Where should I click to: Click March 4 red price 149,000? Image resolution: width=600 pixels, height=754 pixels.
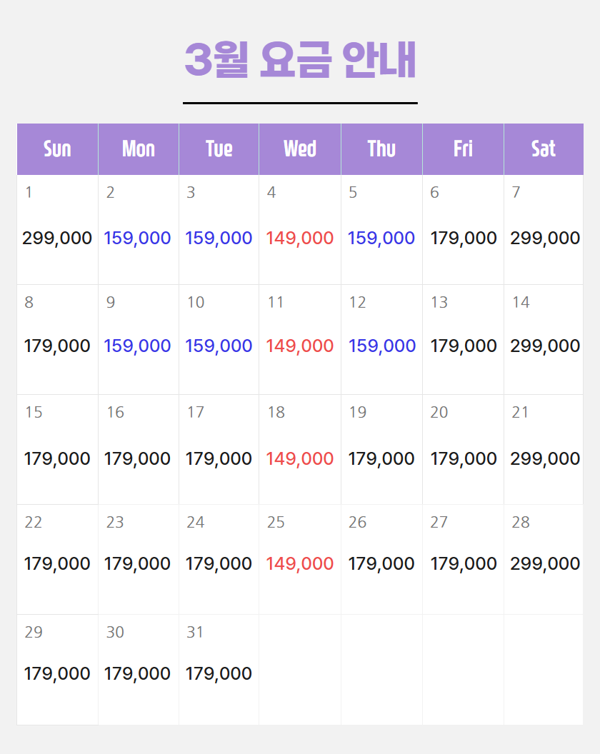coord(300,238)
